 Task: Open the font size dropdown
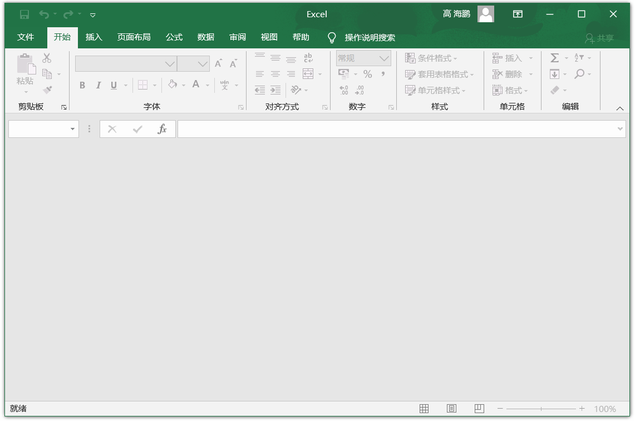point(203,64)
